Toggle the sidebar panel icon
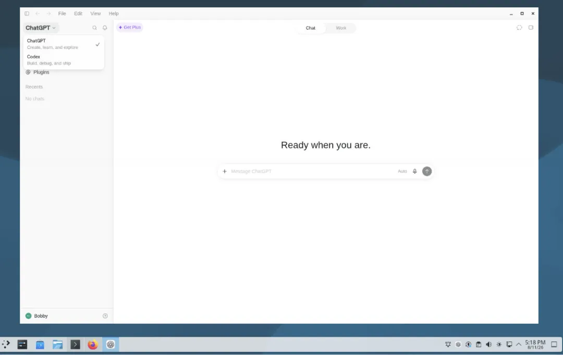This screenshot has height=355, width=563. tap(27, 14)
